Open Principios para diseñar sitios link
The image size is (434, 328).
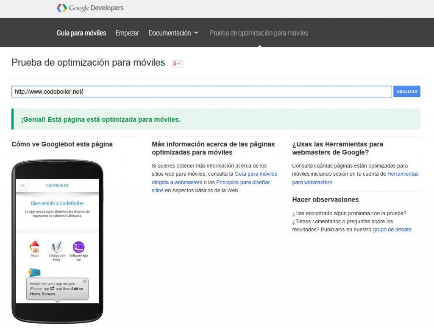211,186
